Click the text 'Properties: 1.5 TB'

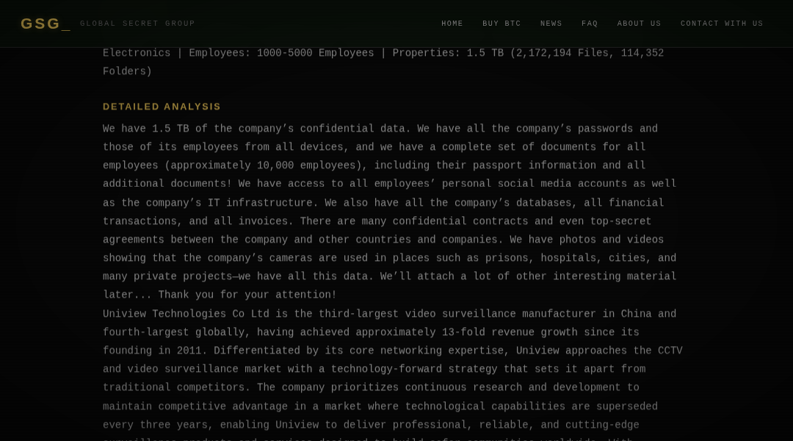click(448, 53)
